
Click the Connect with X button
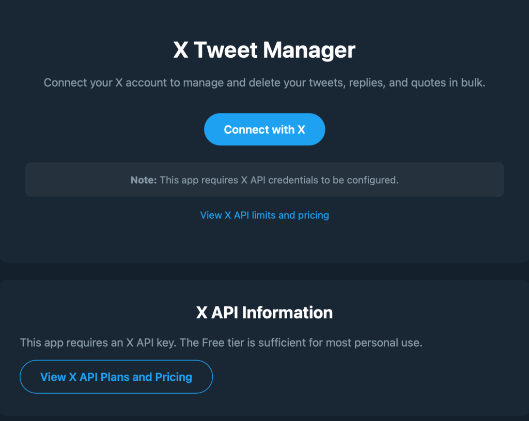pyautogui.click(x=264, y=129)
